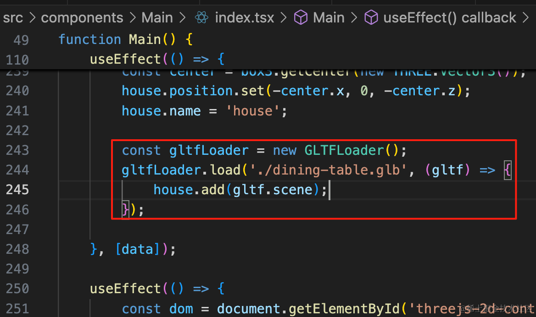Viewport: 536px width, 317px height.
Task: Expand chevron after Main folder breadcrumb
Action: [x=183, y=18]
